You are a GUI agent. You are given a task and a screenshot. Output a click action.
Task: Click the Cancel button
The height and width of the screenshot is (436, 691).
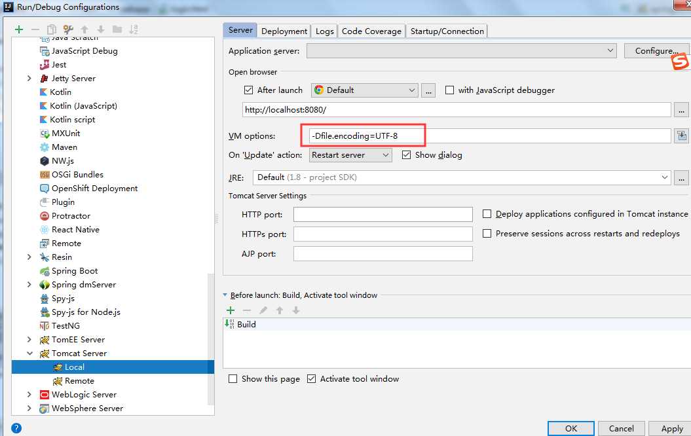(x=622, y=429)
